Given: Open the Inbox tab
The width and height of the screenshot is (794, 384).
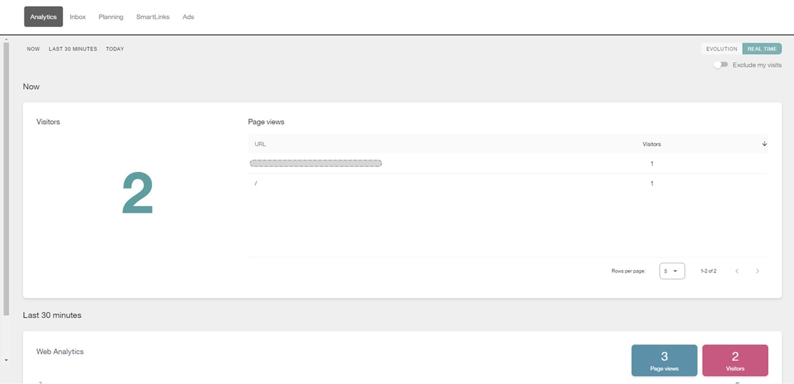Looking at the screenshot, I should (x=78, y=17).
